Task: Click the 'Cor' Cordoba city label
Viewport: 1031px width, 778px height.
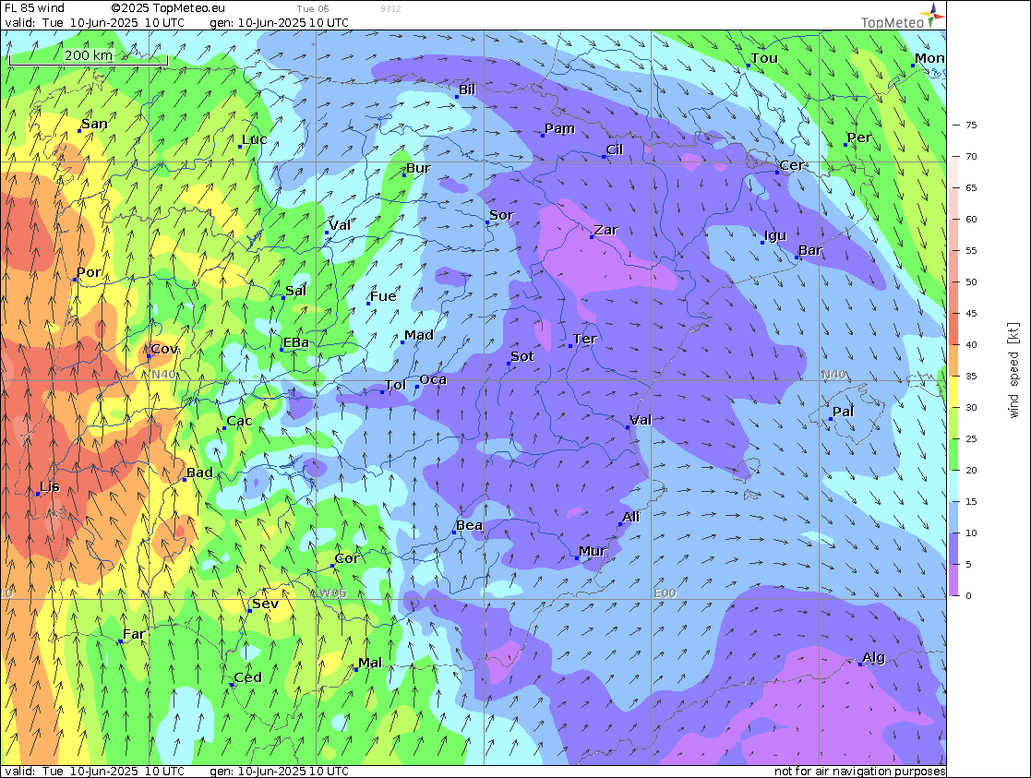Action: coord(347,558)
